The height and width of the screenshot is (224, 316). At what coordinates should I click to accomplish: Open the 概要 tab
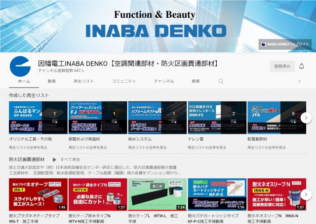[196, 81]
